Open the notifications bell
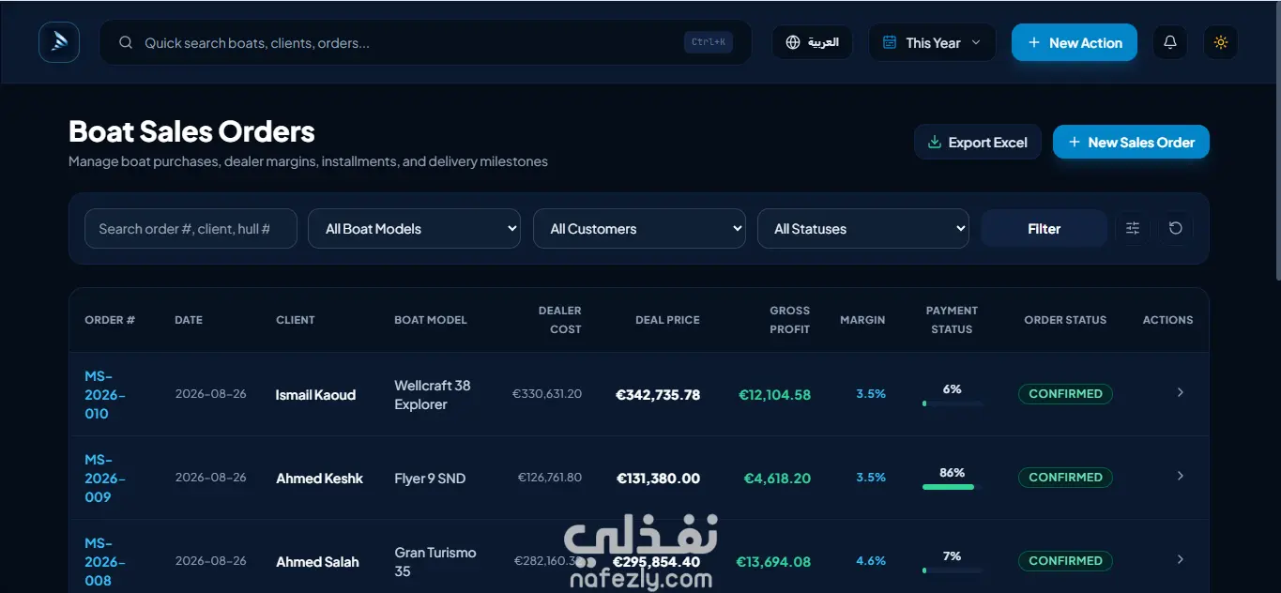1281x593 pixels. tap(1169, 42)
